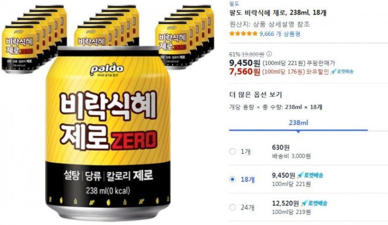388x225 pixels.
Task: Select the 18개 quantity radio button
Action: pyautogui.click(x=232, y=179)
